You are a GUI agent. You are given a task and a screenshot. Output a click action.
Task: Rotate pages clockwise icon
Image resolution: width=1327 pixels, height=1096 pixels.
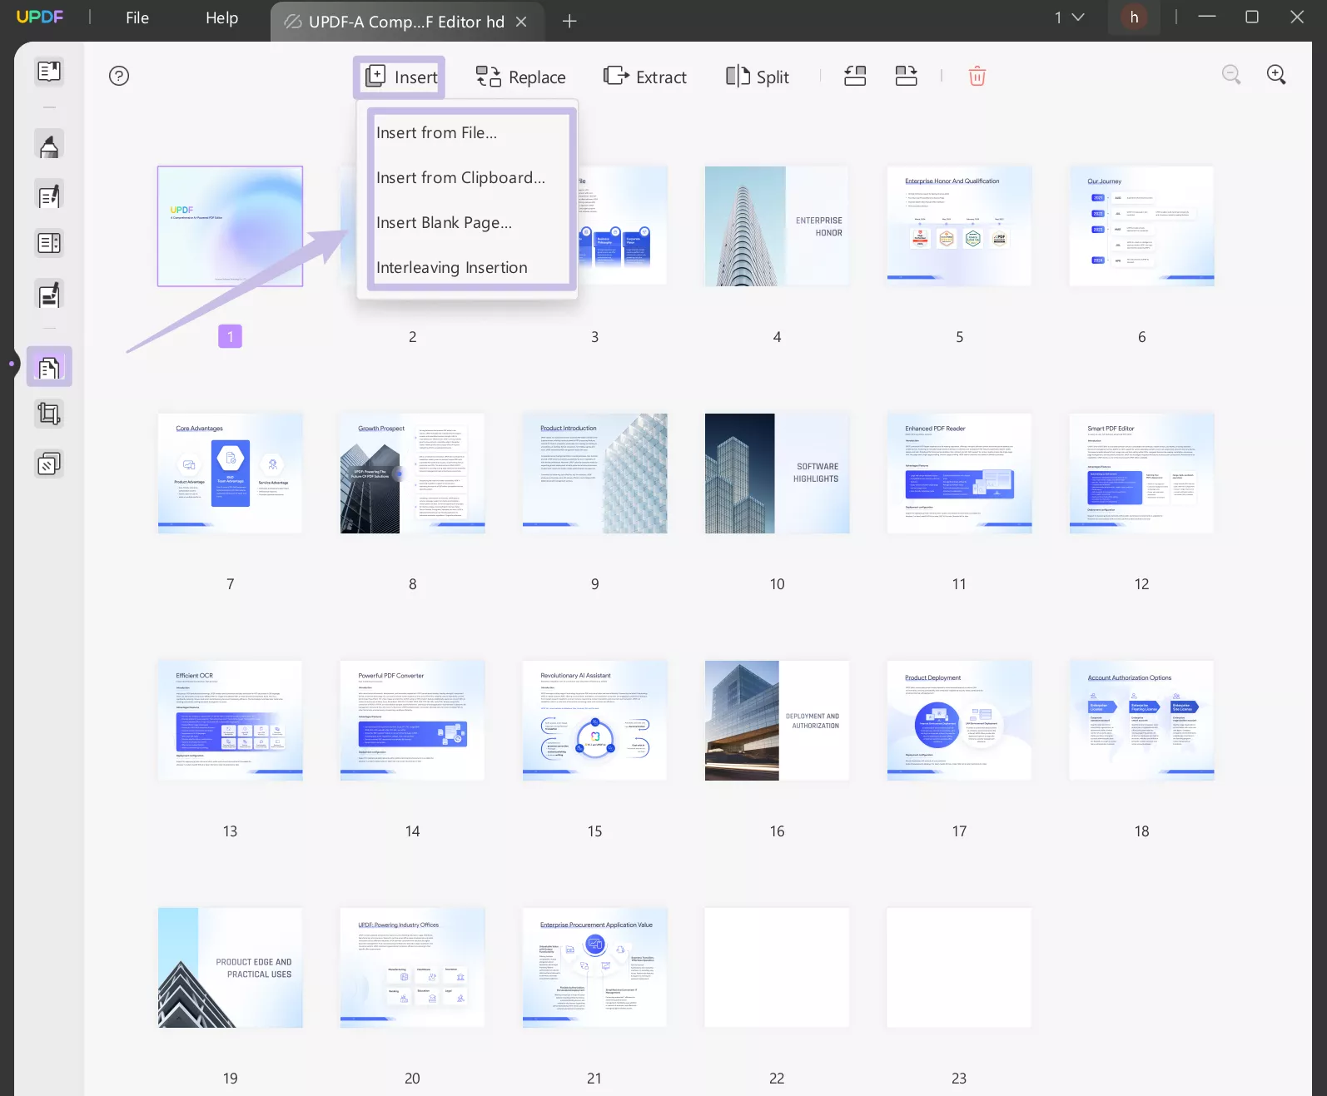point(906,76)
